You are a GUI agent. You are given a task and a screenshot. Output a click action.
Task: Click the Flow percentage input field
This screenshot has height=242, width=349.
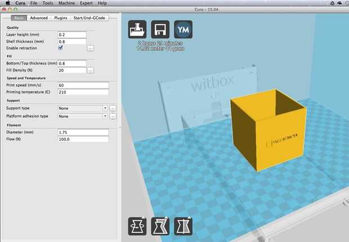click(83, 140)
